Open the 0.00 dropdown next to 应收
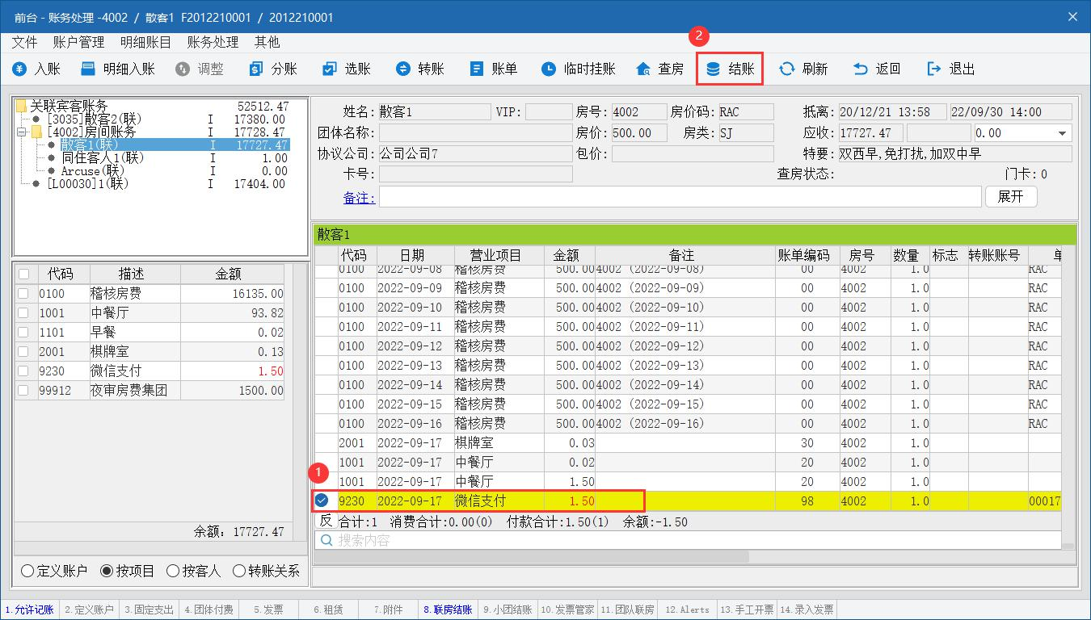 click(1062, 133)
